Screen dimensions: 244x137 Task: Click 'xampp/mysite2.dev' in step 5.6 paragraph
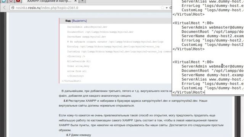point(185,101)
